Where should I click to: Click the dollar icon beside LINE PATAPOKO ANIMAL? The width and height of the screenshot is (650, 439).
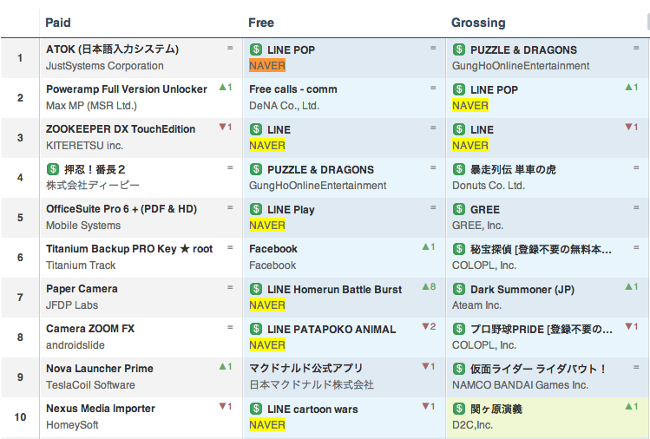tap(256, 329)
